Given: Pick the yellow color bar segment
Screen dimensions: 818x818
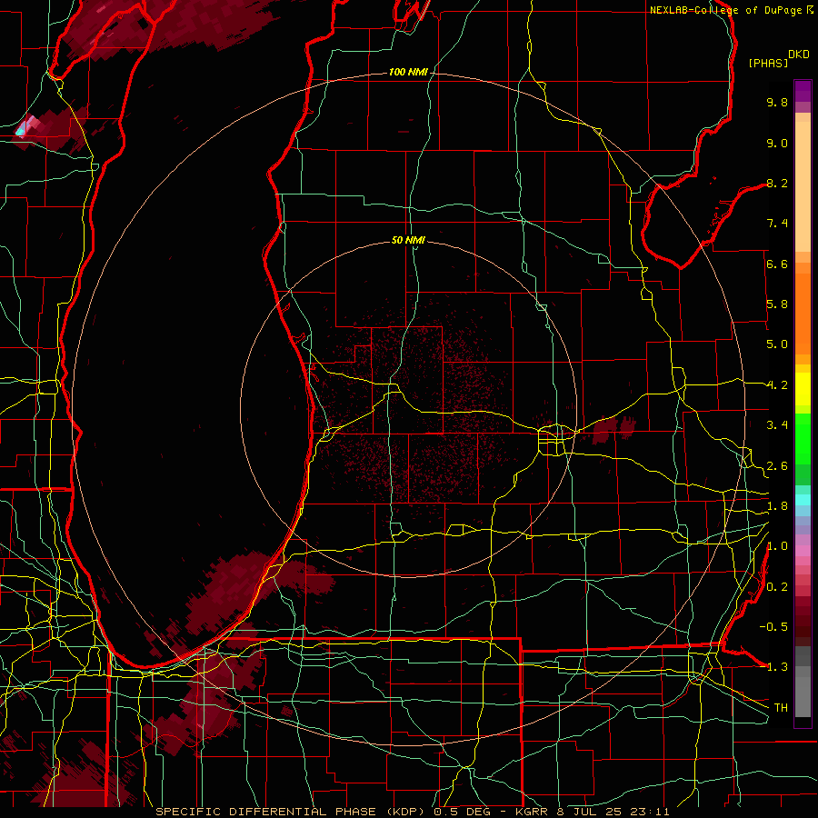Looking at the screenshot, I should point(803,389).
